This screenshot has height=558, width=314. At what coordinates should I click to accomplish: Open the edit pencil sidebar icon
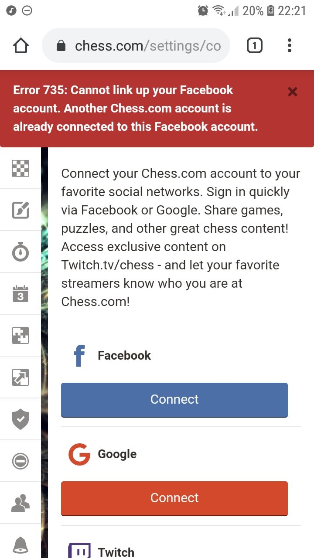(20, 210)
